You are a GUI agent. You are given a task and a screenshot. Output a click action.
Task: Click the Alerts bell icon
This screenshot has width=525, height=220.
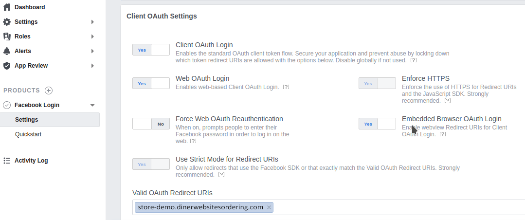(x=7, y=51)
